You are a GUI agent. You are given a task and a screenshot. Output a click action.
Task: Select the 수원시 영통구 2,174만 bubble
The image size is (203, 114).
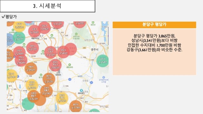pos(47,91)
